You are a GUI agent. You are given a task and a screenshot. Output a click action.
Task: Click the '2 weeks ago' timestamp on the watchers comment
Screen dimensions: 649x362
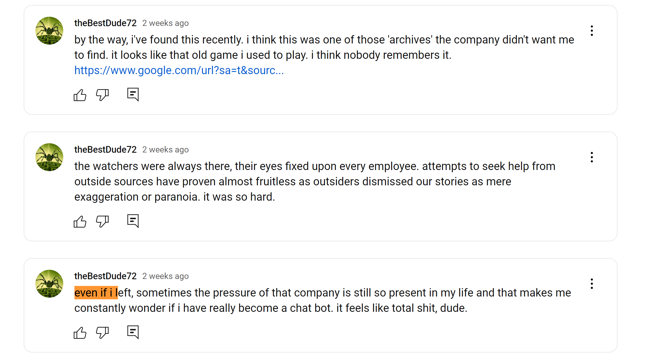coord(165,150)
